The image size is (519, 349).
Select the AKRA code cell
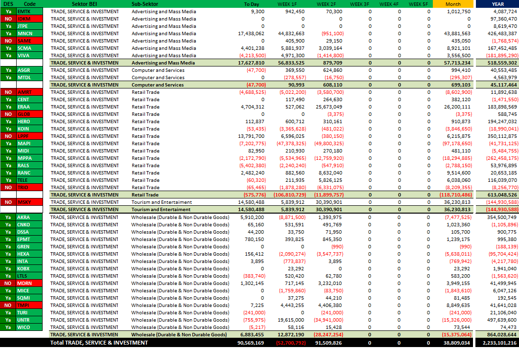29,217
